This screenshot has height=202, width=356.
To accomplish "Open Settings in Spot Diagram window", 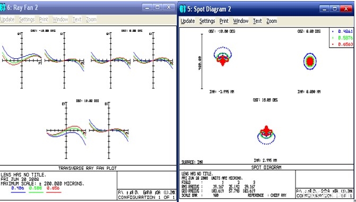I will tap(207, 21).
